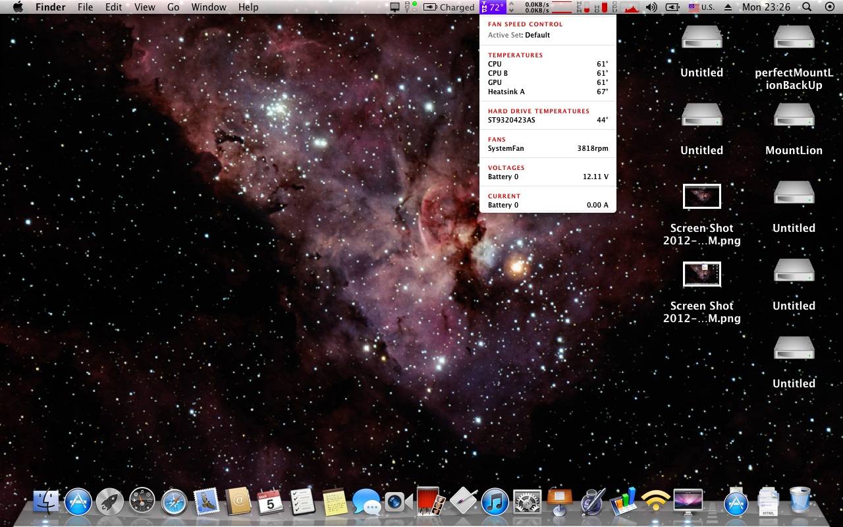Open the Messages app in dock

click(366, 503)
